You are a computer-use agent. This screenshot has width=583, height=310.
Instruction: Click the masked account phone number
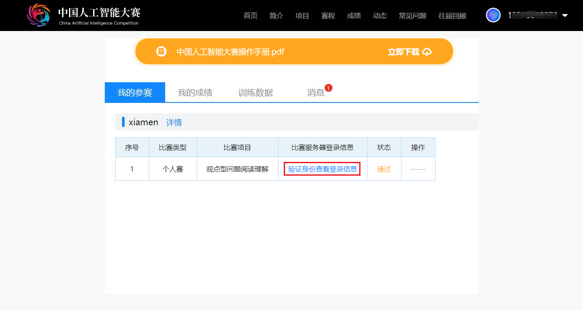(x=533, y=15)
